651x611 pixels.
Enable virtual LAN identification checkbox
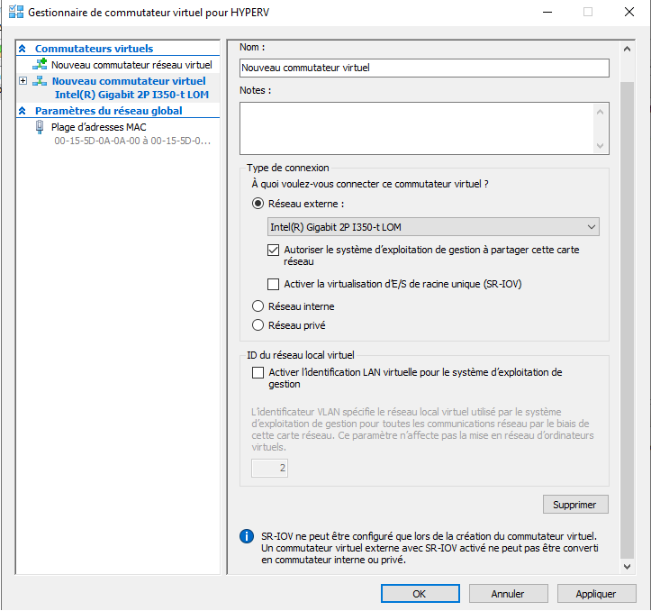point(258,372)
